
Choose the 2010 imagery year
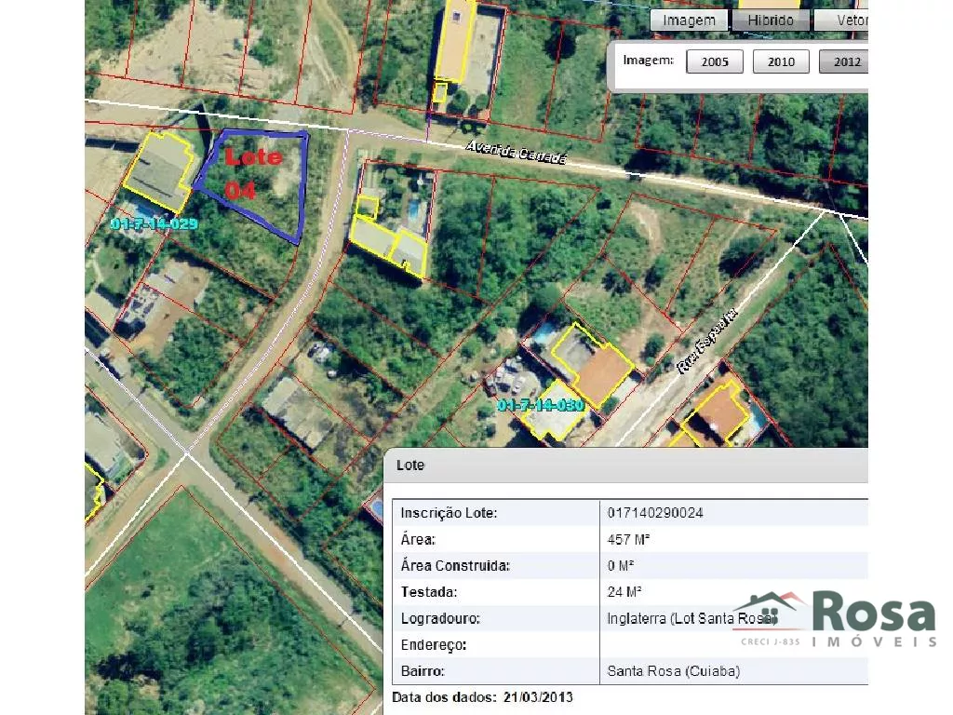click(x=781, y=62)
